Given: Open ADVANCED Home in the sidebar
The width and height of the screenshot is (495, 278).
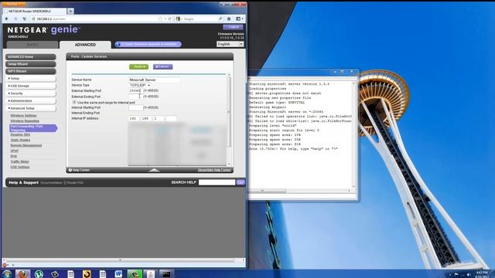Looking at the screenshot, I should point(31,56).
